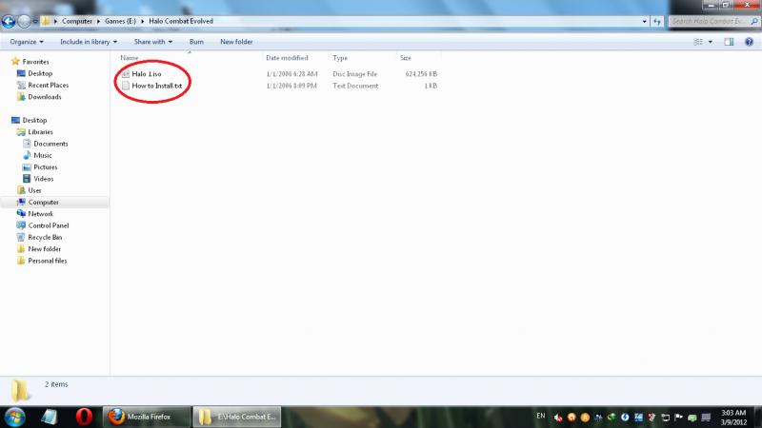Image resolution: width=762 pixels, height=428 pixels.
Task: Open Downloads in Favorites
Action: pyautogui.click(x=44, y=97)
